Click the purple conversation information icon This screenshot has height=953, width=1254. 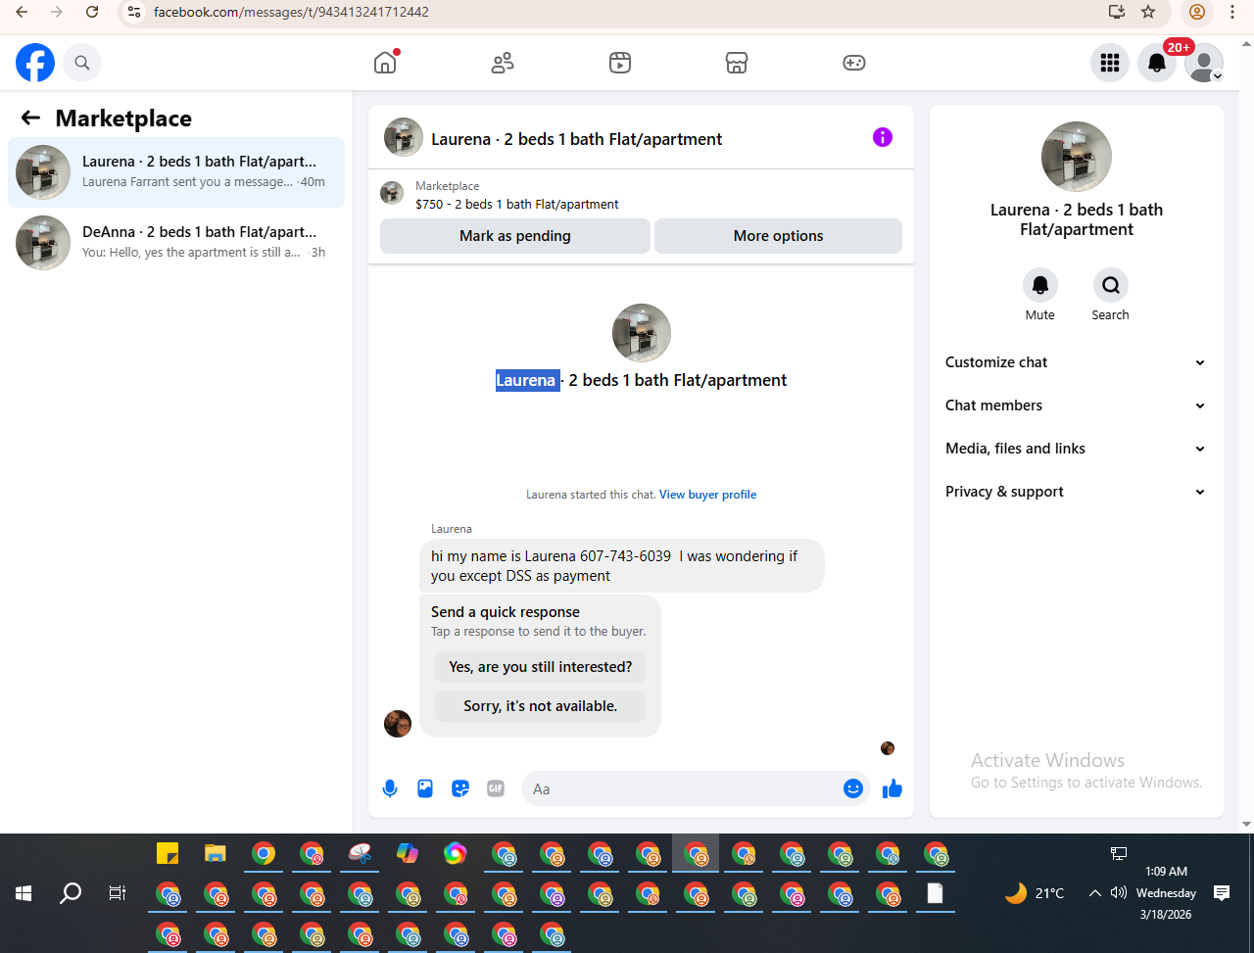pos(883,137)
